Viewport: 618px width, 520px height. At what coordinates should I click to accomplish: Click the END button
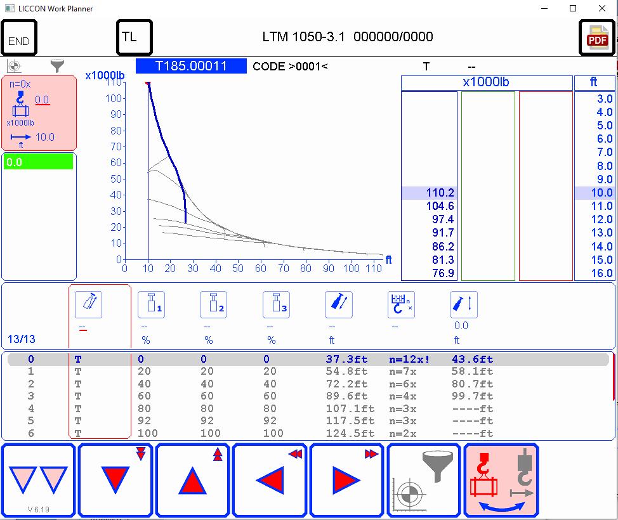(19, 37)
